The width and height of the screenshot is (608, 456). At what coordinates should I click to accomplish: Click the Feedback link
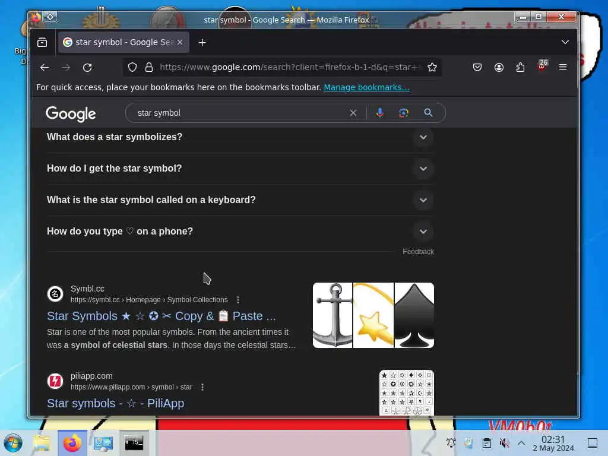(418, 252)
